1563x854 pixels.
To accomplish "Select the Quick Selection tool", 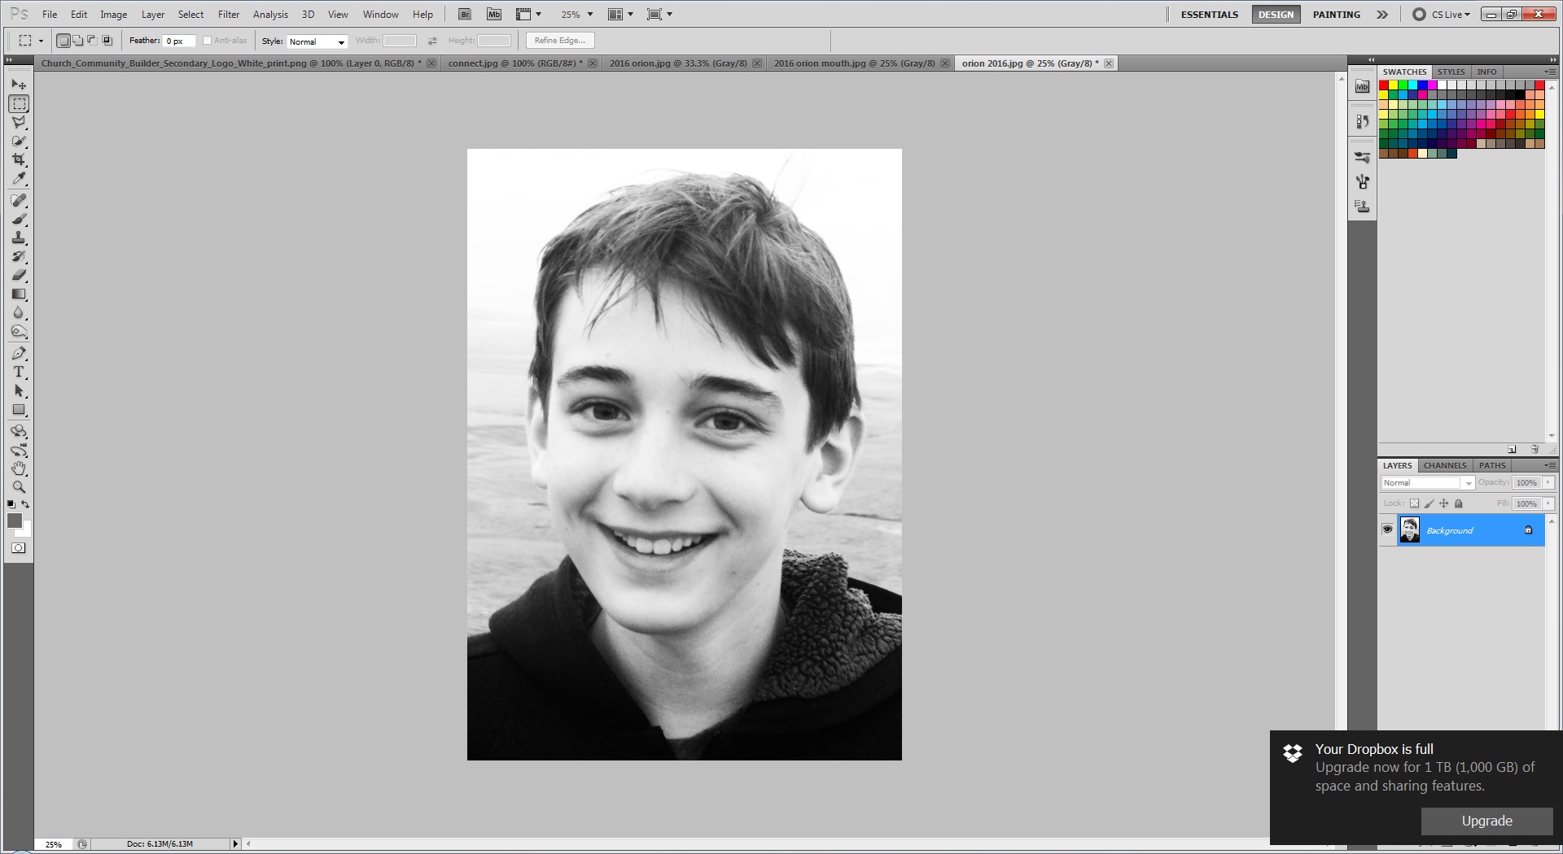I will point(19,142).
